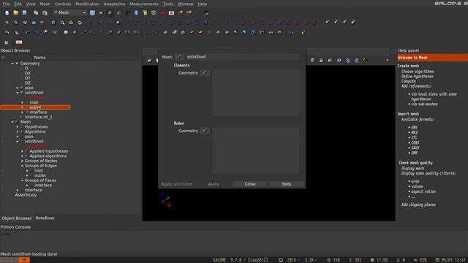
Task: Click Welcome to Mesh help header
Action: (x=432, y=58)
